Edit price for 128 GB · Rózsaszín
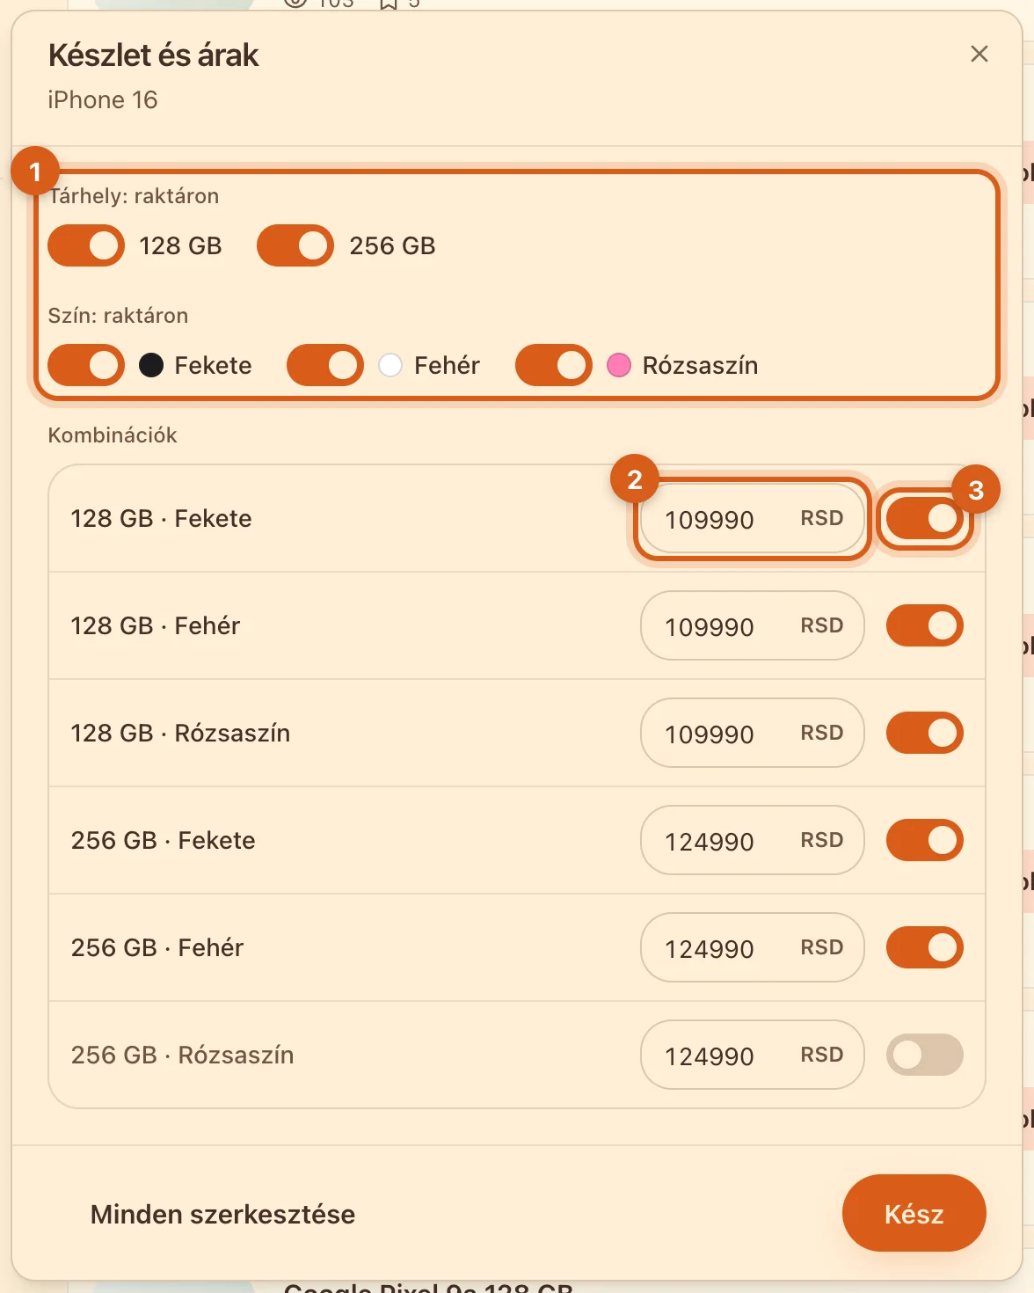 click(x=753, y=733)
